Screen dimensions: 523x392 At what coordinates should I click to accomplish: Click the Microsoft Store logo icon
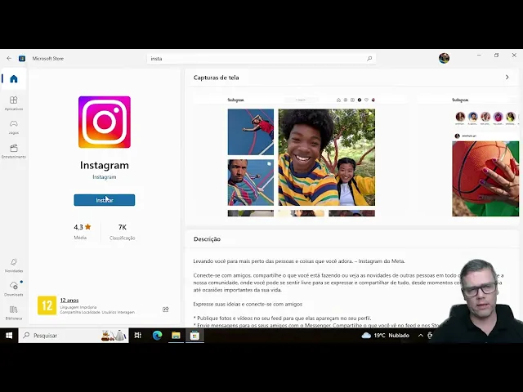pyautogui.click(x=22, y=58)
